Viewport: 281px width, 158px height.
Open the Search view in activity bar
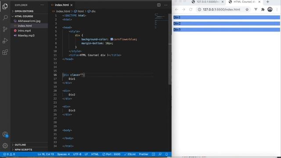click(x=5, y=18)
